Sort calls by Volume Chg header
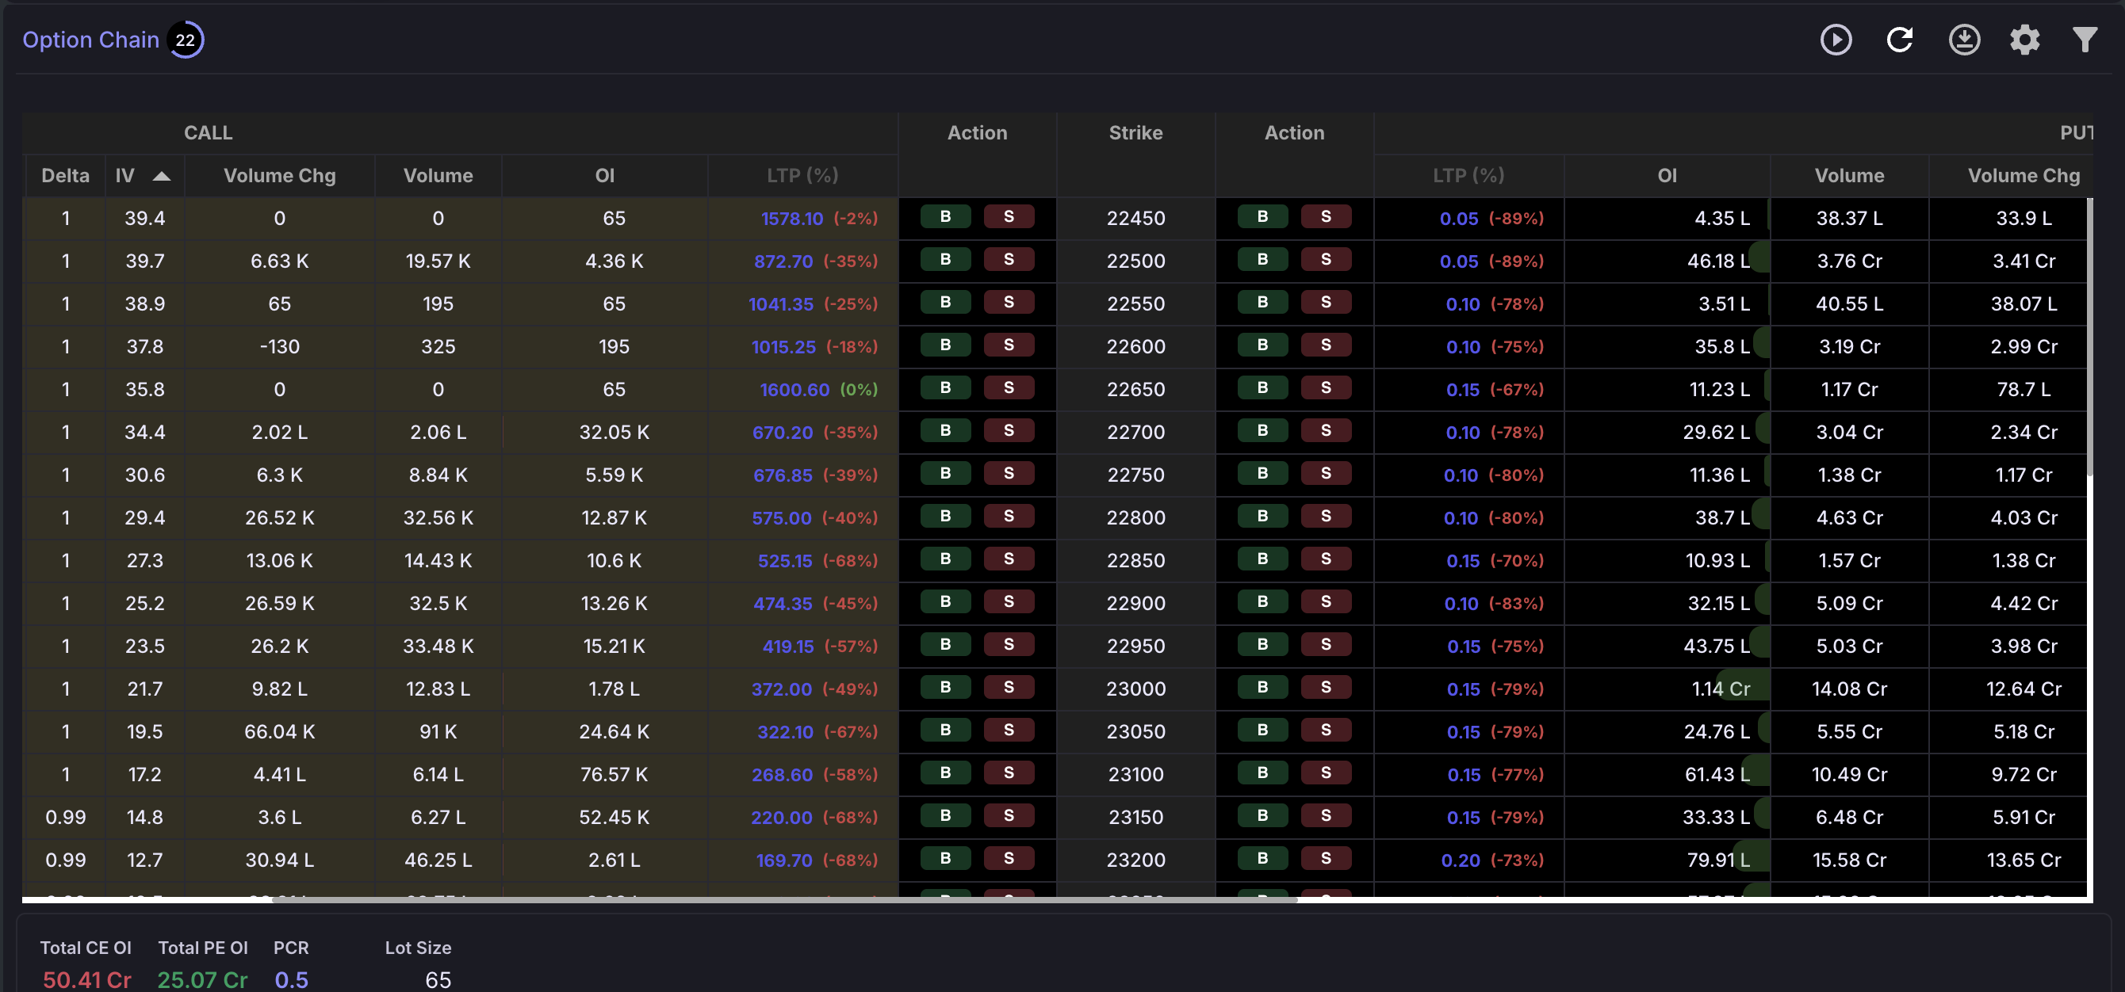The height and width of the screenshot is (992, 2125). (280, 176)
